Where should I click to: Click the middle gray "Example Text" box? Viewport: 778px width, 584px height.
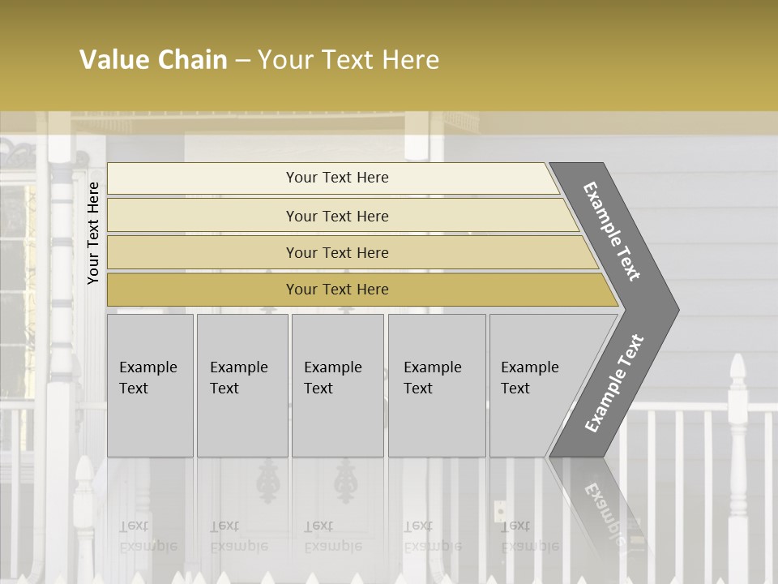[x=337, y=385]
